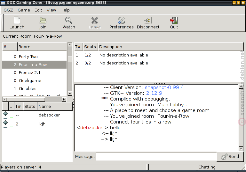This screenshot has width=246, height=172.
Task: Click the window resize grip
Action: click(x=243, y=168)
